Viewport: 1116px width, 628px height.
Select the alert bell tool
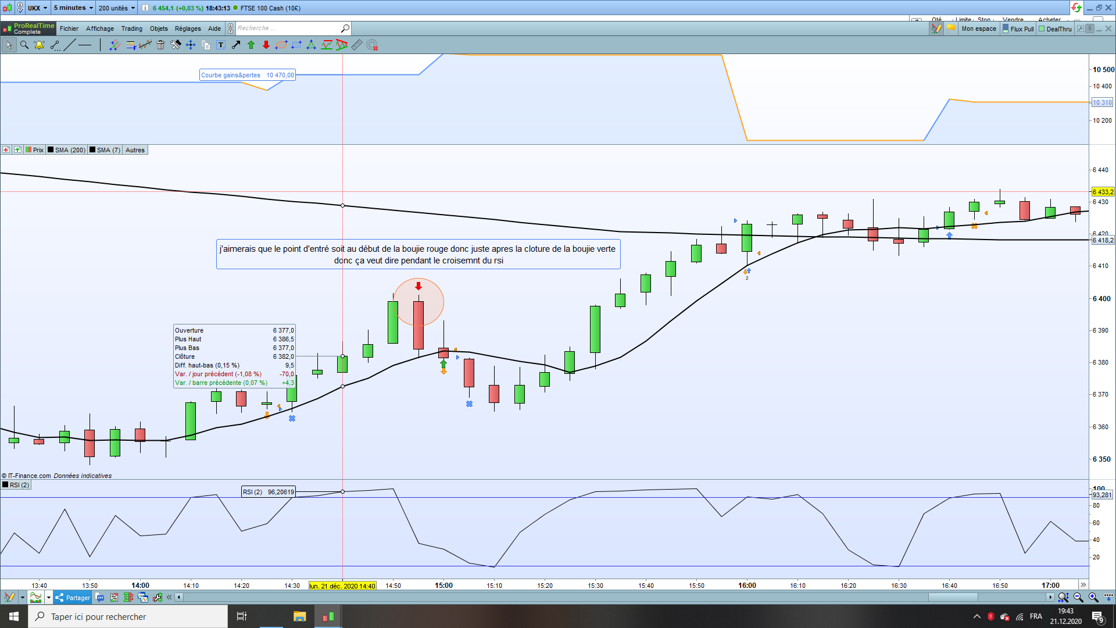40,45
